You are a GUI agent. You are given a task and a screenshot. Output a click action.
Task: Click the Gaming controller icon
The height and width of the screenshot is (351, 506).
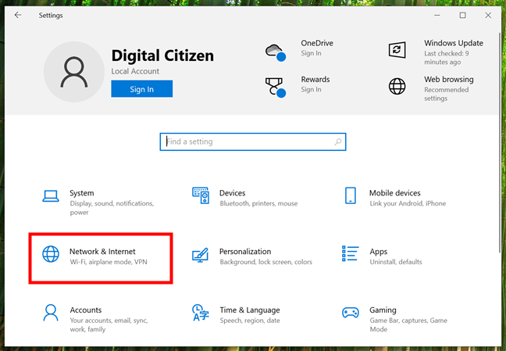click(351, 313)
